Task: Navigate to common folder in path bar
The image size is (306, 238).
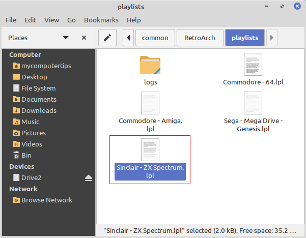Action: pos(155,38)
